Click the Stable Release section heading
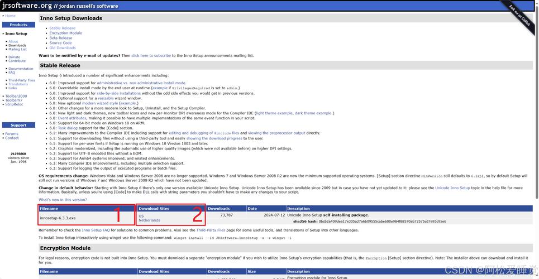This screenshot has width=539, height=279. point(60,65)
